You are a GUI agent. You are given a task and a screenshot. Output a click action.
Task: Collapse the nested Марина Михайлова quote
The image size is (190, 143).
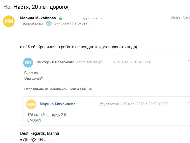click(189, 102)
